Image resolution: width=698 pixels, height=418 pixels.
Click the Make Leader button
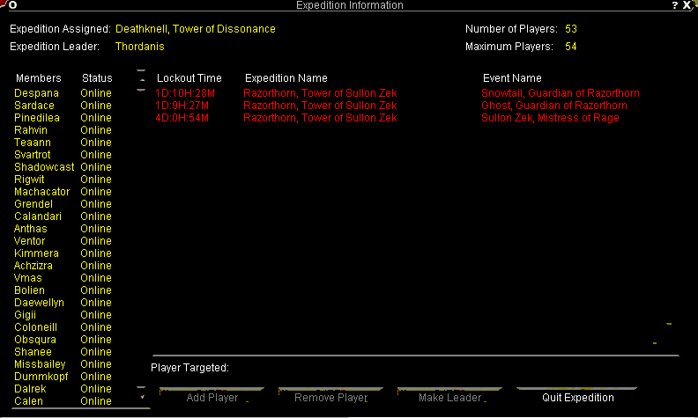[x=449, y=395]
